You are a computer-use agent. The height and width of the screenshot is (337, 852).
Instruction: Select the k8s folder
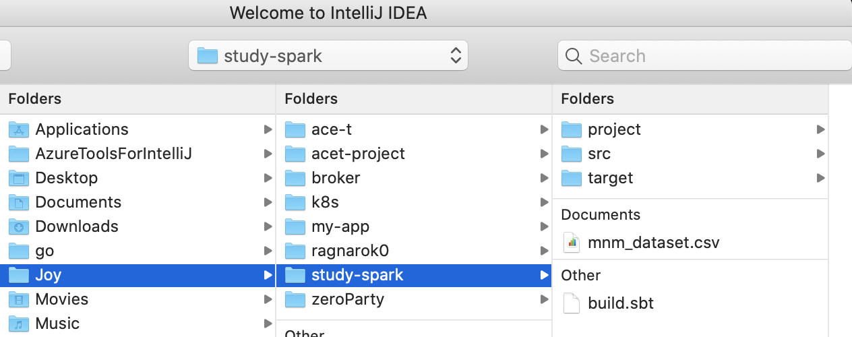tap(414, 202)
